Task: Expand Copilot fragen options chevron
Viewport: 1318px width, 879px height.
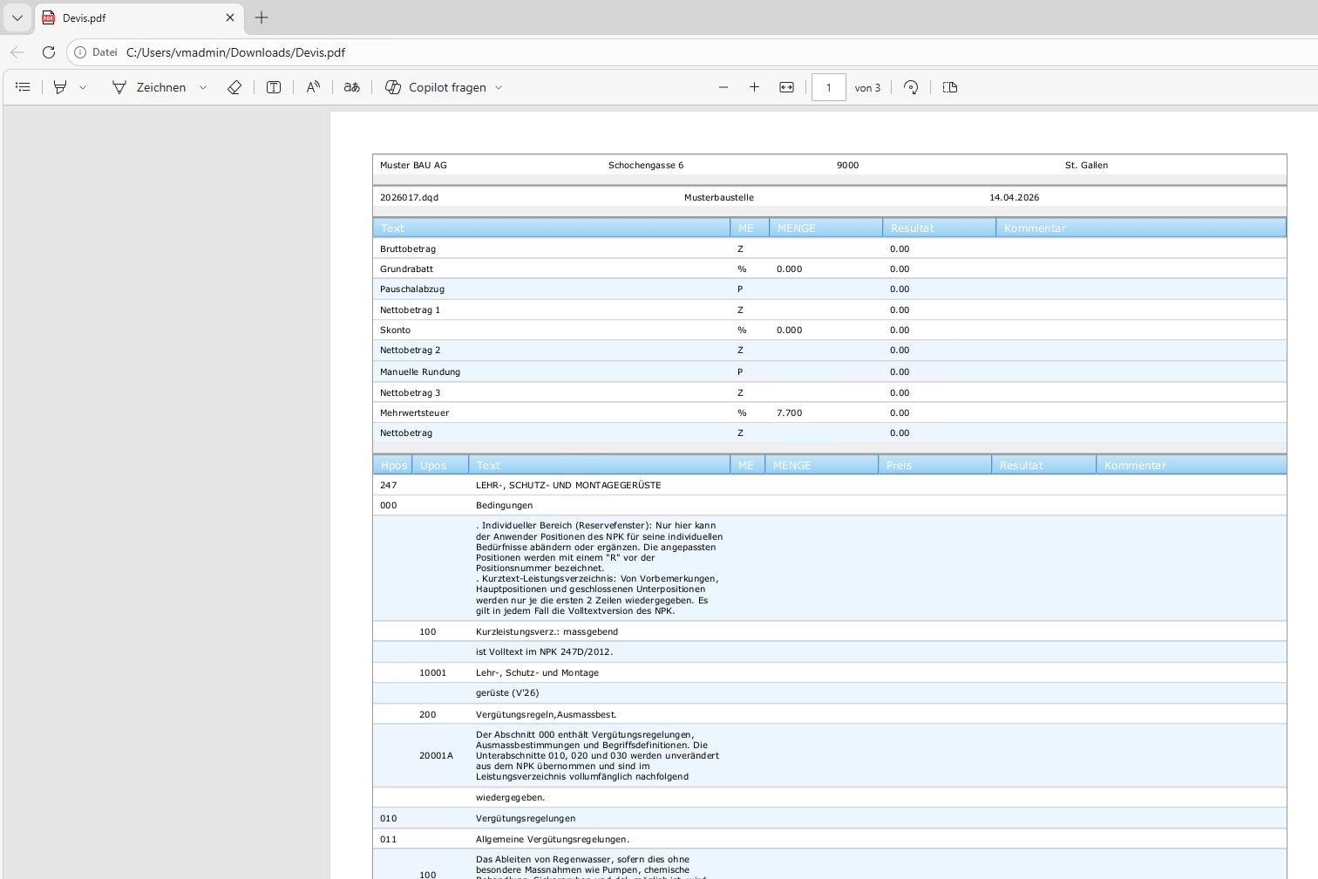Action: point(499,87)
